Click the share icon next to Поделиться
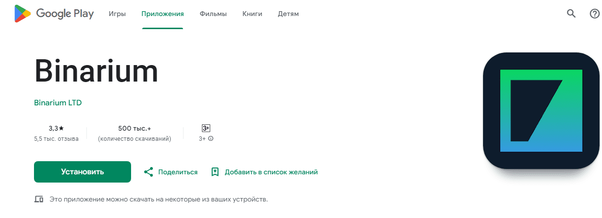 [x=149, y=172]
